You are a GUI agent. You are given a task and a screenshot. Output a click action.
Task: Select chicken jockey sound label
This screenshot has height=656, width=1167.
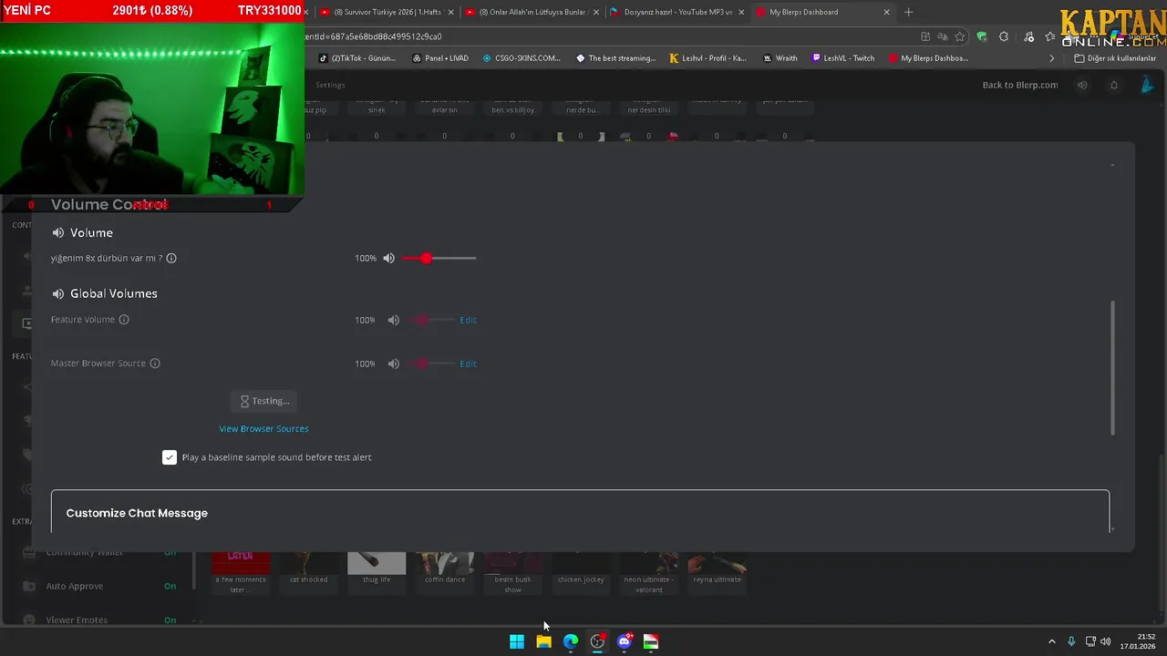point(581,579)
